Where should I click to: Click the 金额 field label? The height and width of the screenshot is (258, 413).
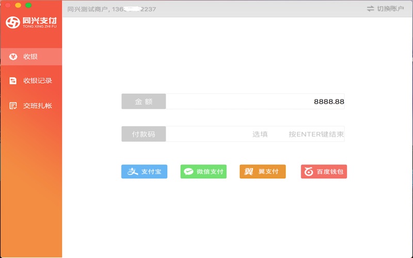tap(144, 101)
